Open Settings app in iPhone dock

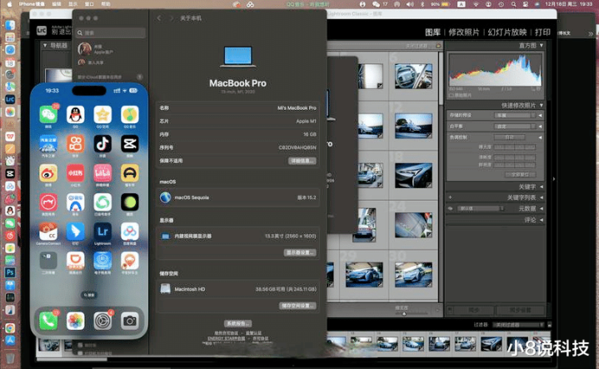click(102, 321)
